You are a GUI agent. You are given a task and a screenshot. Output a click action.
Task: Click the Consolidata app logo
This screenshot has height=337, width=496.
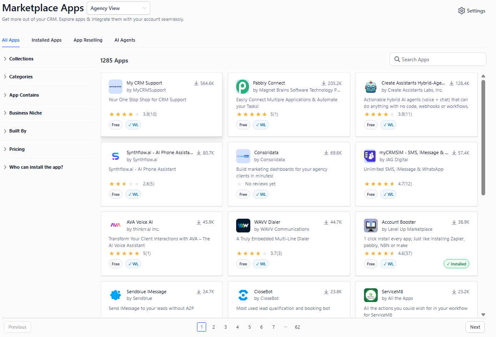243,156
